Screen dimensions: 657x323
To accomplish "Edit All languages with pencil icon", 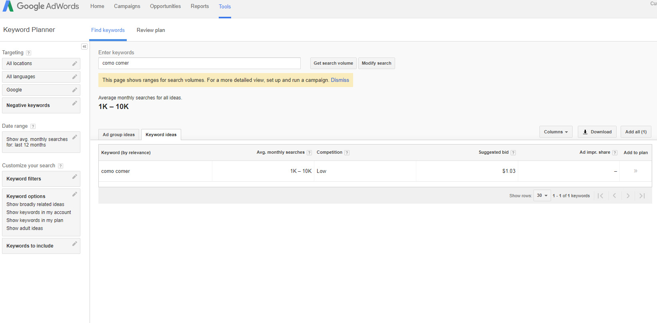I will (x=74, y=77).
